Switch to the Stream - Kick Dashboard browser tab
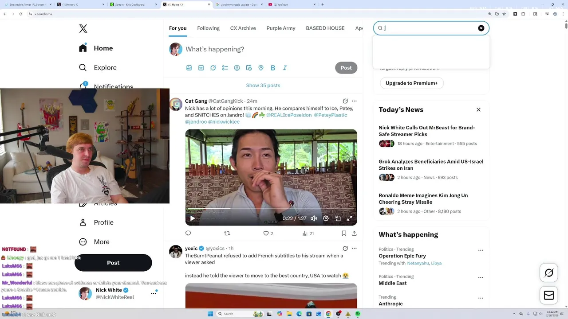The image size is (568, 319). pyautogui.click(x=132, y=4)
